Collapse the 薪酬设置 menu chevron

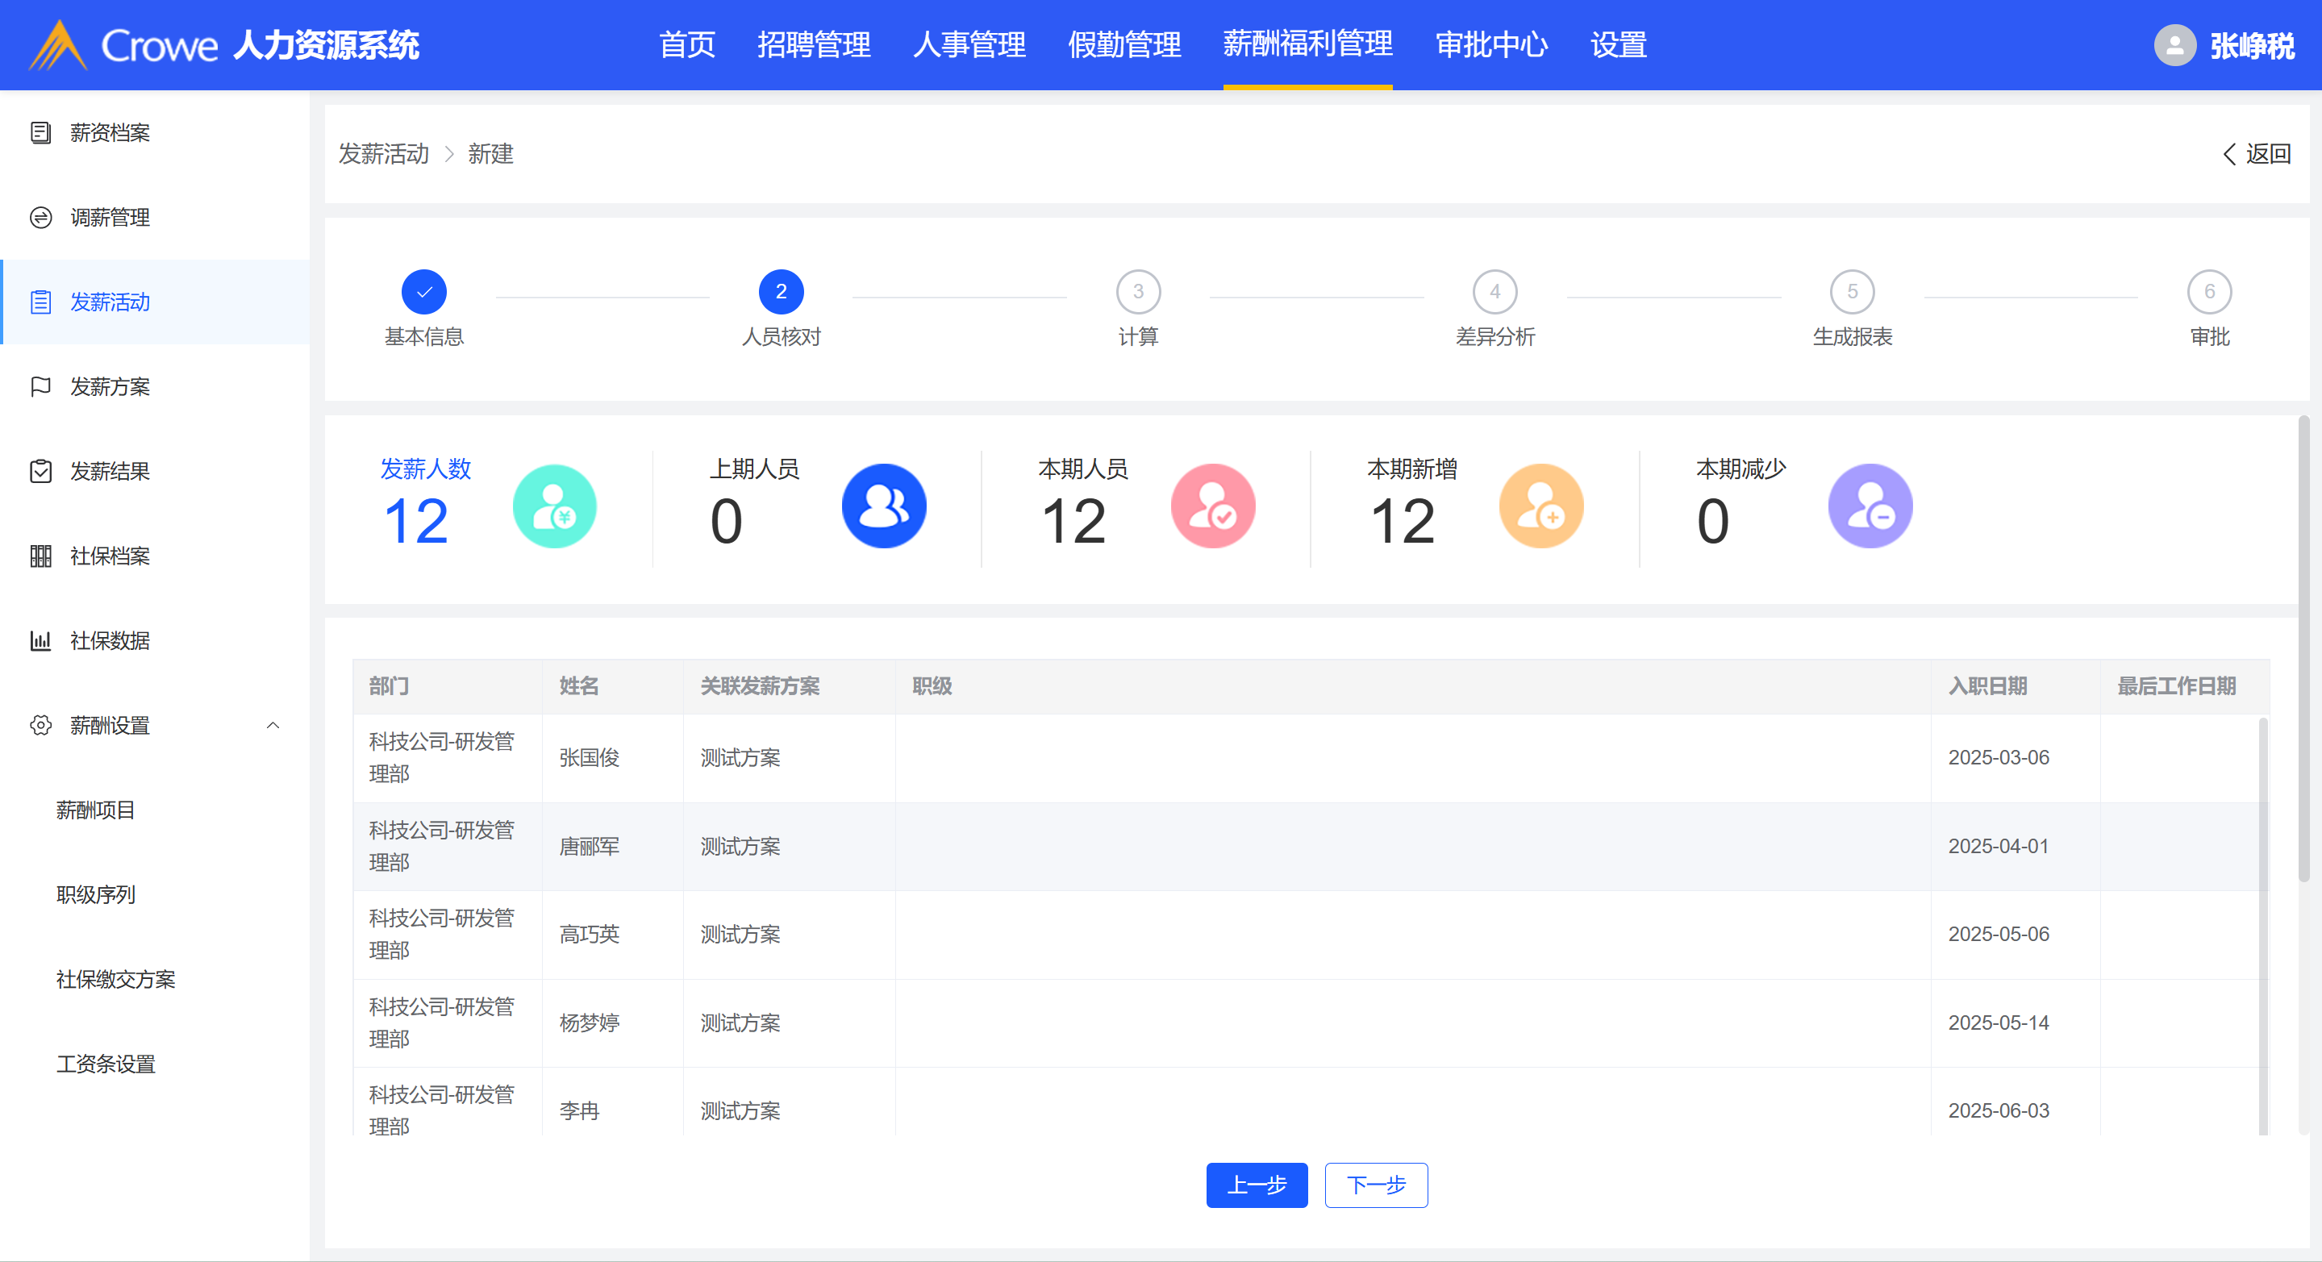(273, 726)
